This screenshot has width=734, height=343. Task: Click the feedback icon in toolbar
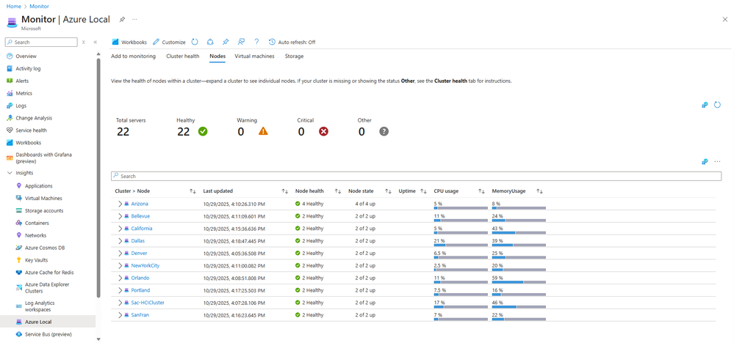coord(241,42)
